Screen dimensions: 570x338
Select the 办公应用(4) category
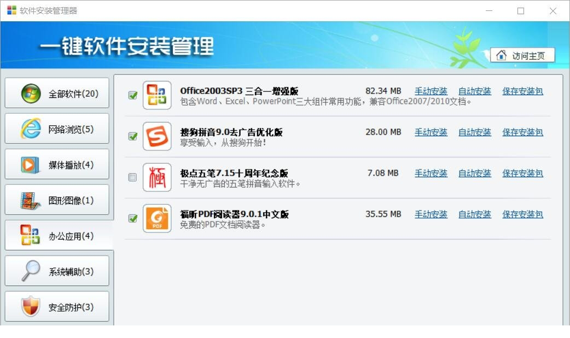[59, 236]
